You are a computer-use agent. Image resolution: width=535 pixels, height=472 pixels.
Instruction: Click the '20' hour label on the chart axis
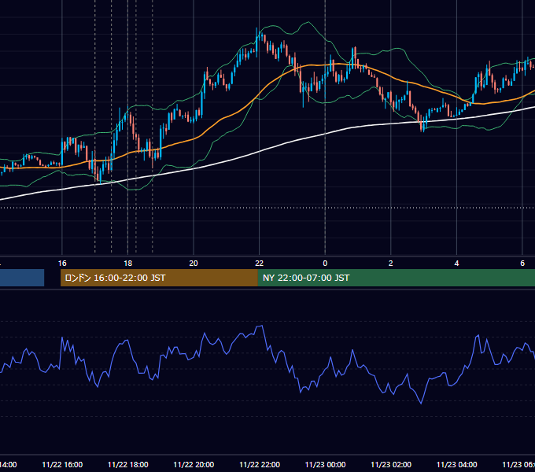click(194, 264)
